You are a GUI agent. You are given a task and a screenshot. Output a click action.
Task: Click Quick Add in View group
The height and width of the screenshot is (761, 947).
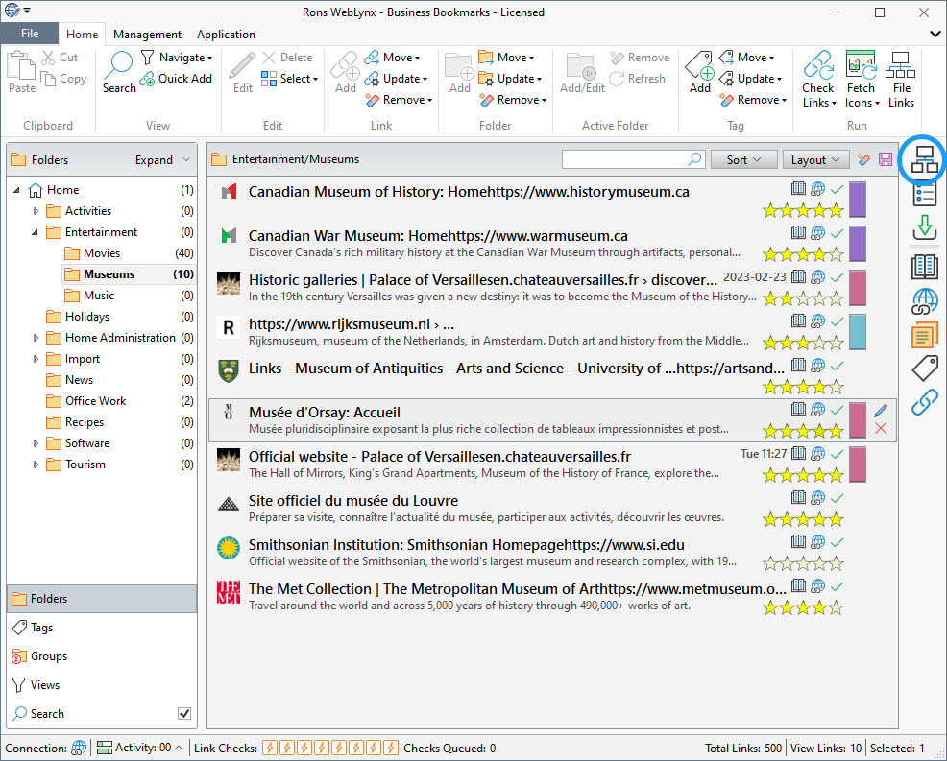pos(176,79)
